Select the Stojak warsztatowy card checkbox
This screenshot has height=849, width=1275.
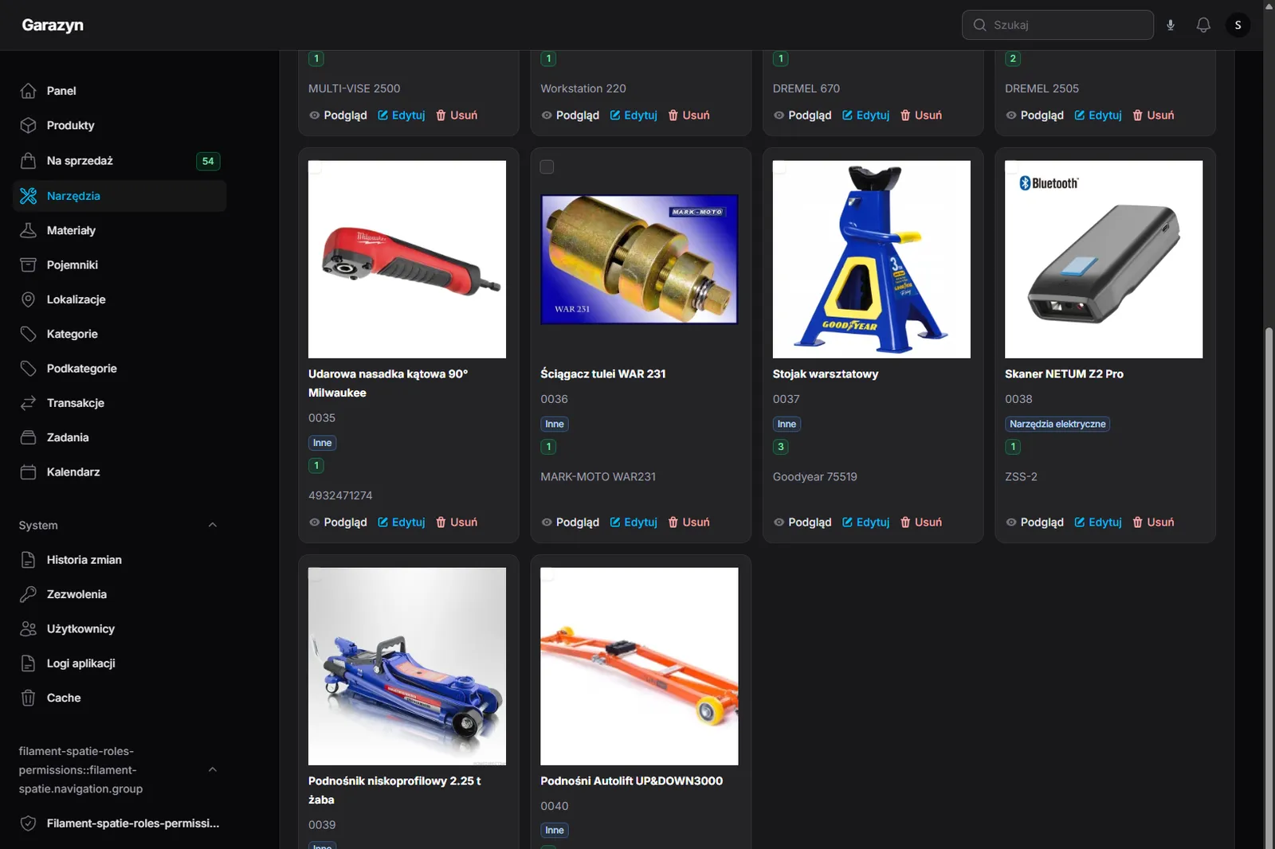(779, 166)
